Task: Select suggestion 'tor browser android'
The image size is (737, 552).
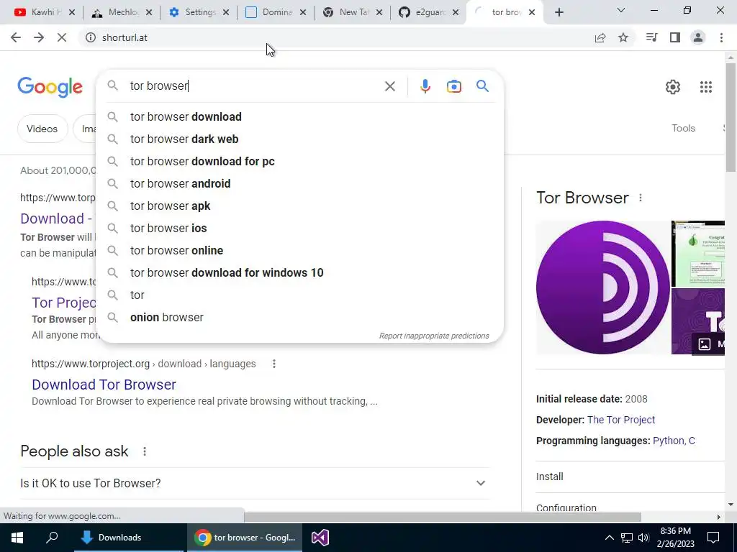Action: point(300,184)
